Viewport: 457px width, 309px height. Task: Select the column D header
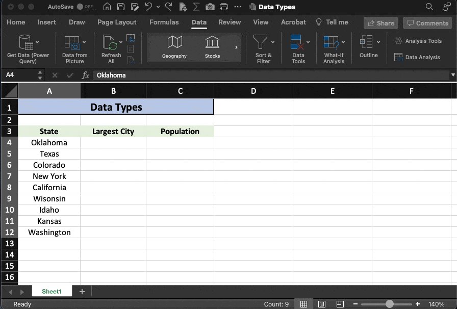[253, 91]
